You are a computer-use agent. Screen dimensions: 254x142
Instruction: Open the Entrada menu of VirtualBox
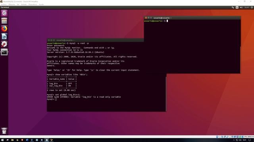tap(24, 4)
